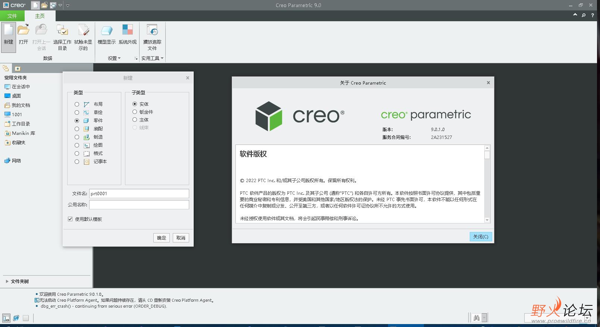
Task: Click the About dialog scrollbar thumb
Action: [x=487, y=155]
